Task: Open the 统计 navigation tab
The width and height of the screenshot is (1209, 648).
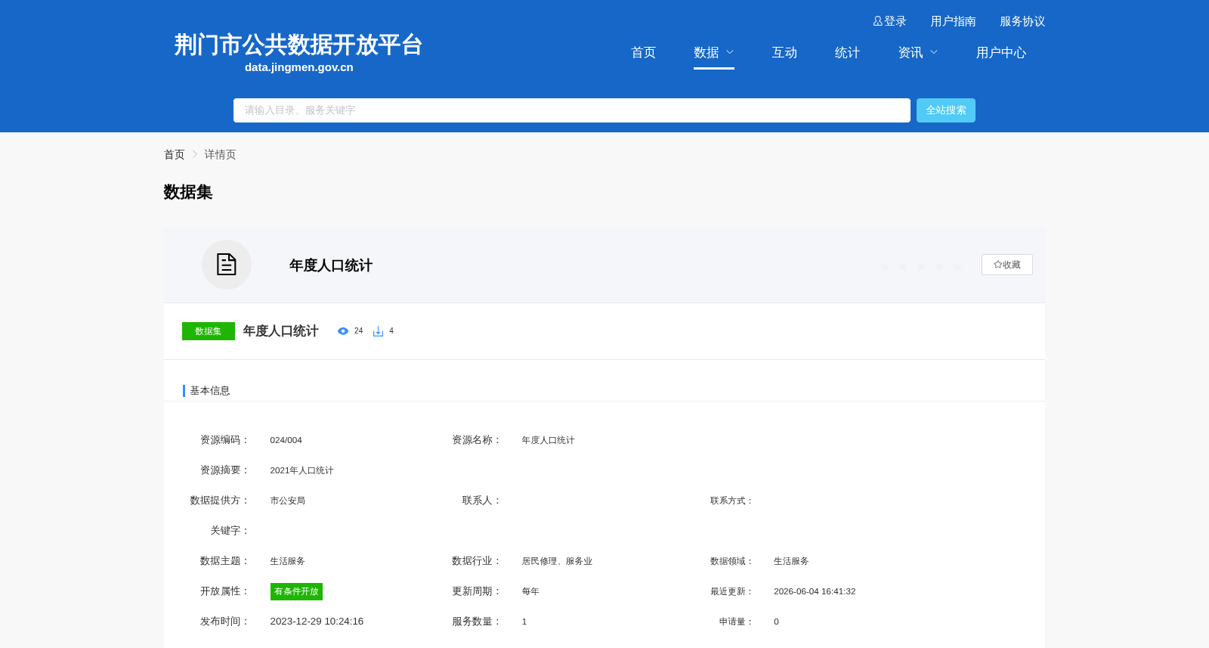Action: (847, 52)
